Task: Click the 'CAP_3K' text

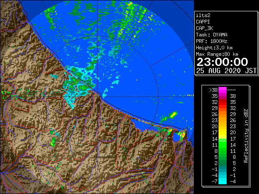Action: (x=204, y=28)
